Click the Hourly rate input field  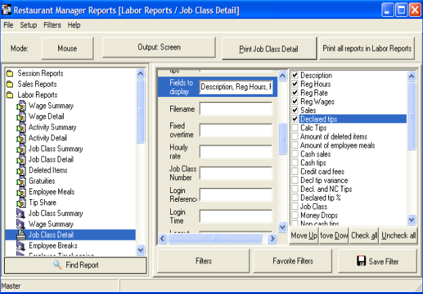pos(236,152)
